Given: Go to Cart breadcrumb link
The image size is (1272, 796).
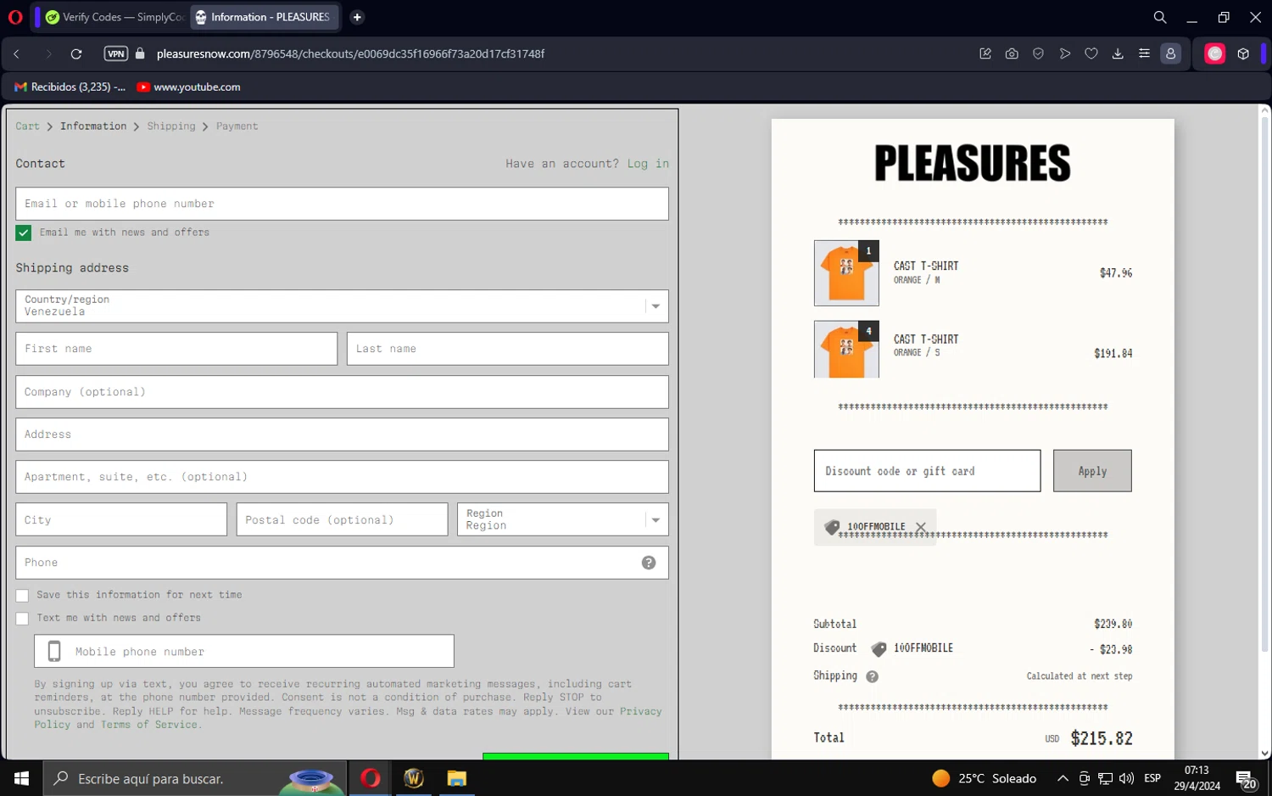Looking at the screenshot, I should click(x=27, y=126).
